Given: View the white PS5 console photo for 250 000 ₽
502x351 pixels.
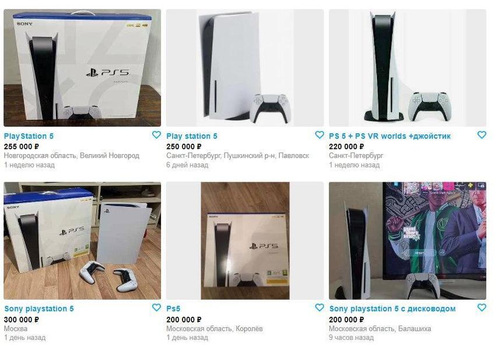Looking at the screenshot, I should (245, 68).
